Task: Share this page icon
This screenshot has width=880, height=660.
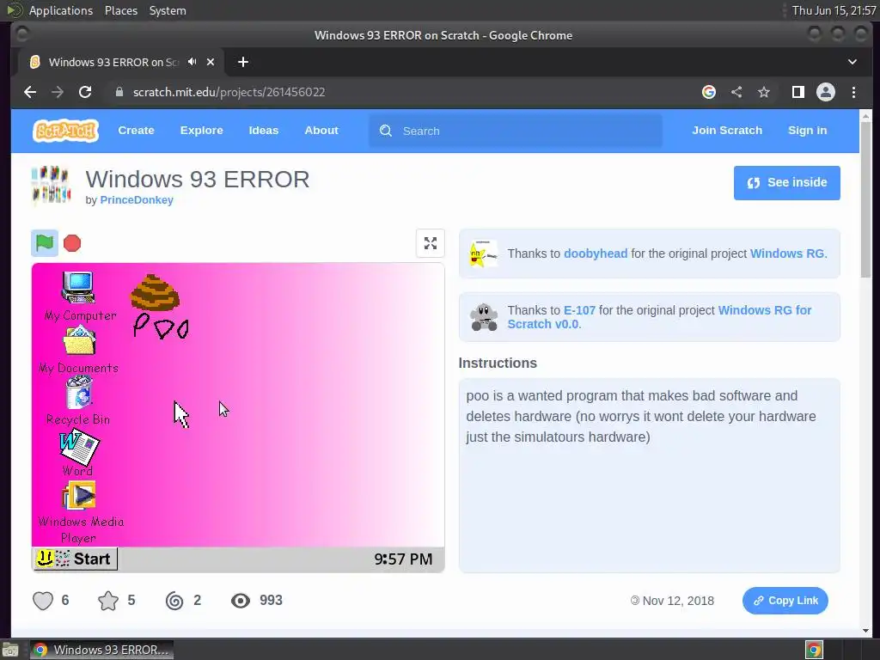Action: tap(736, 92)
